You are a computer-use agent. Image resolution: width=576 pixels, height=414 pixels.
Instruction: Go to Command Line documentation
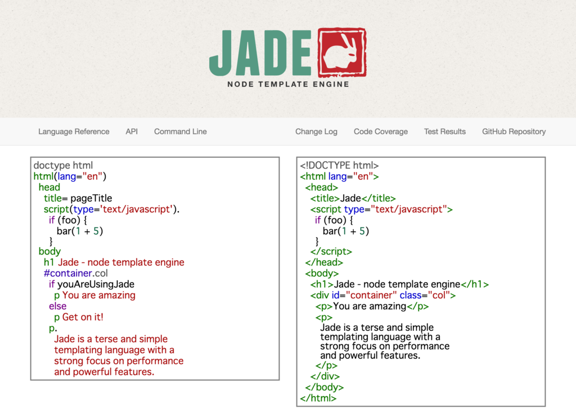click(181, 131)
